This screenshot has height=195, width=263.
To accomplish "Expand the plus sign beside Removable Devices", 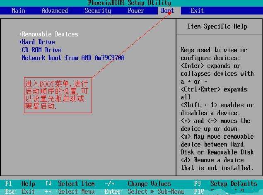I will pyautogui.click(x=20, y=34).
